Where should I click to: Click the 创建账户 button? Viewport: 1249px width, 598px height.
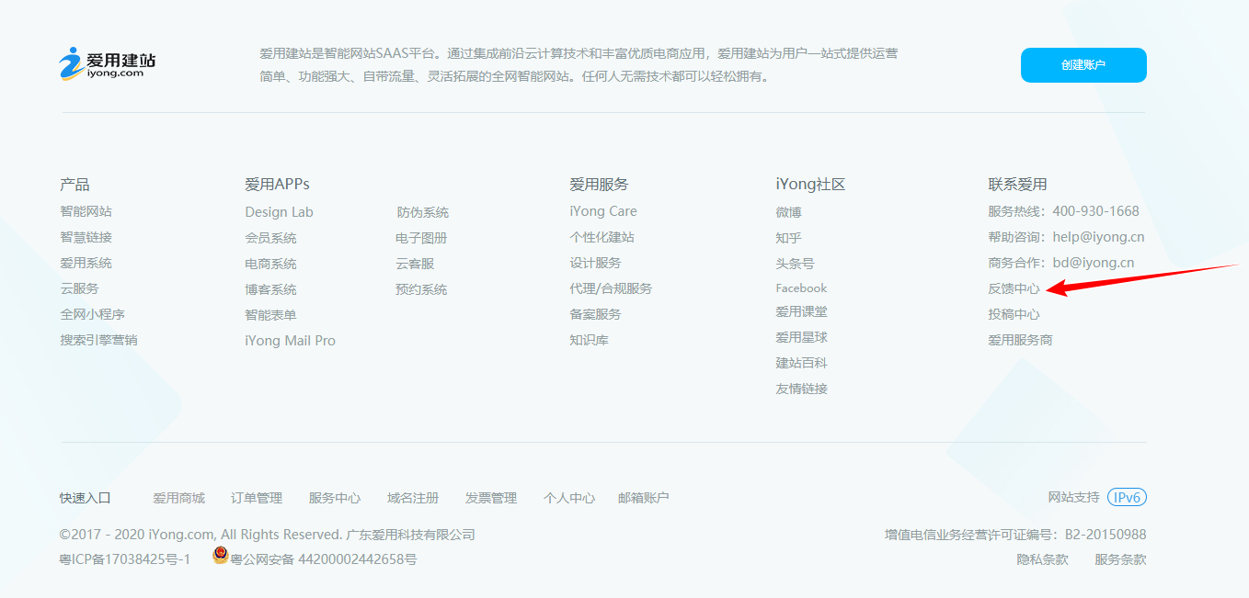(1083, 65)
